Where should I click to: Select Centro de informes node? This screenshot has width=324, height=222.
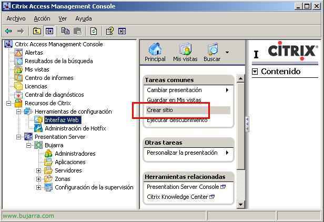coord(49,78)
